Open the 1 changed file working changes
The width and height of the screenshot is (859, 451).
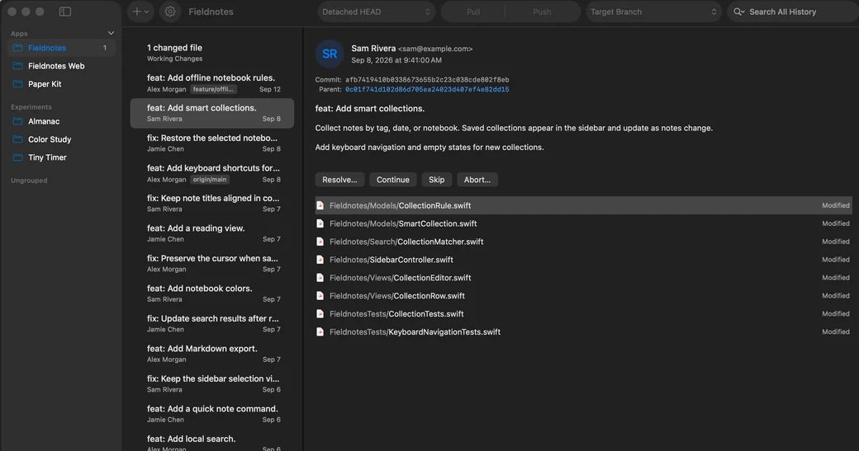click(212, 53)
